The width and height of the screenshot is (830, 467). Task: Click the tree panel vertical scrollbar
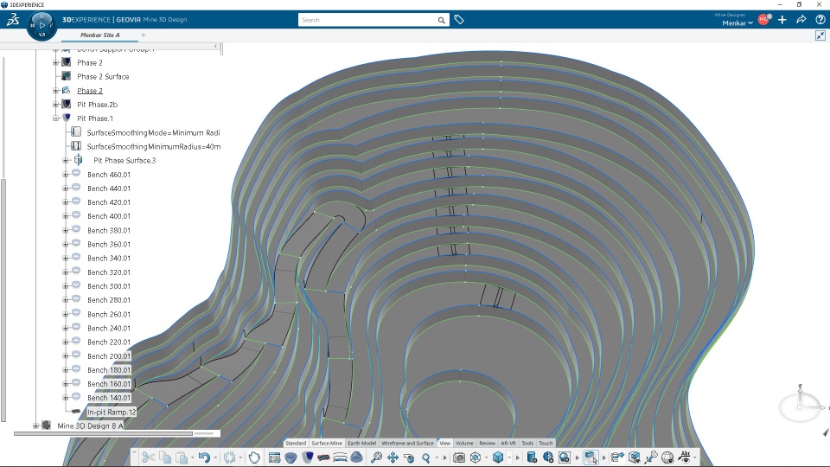[x=3, y=300]
